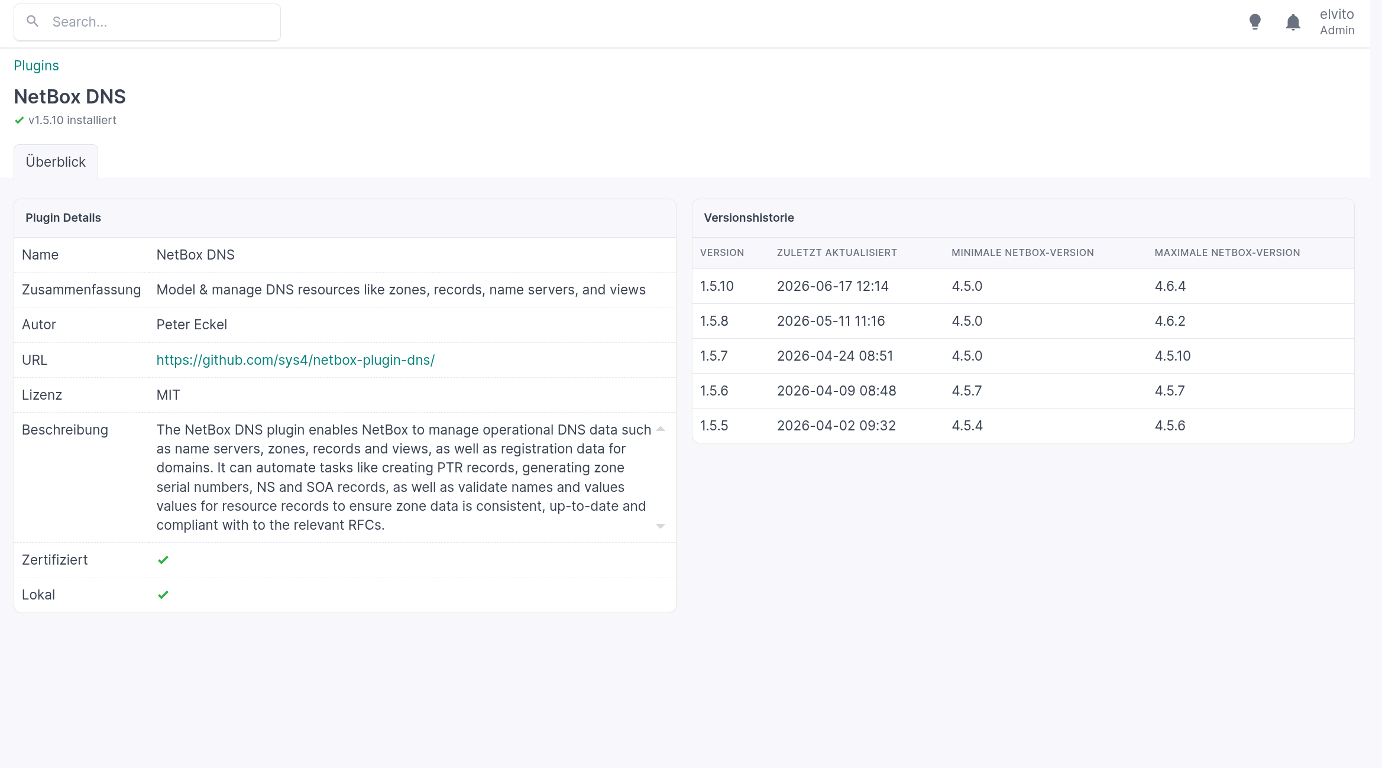Screen dimensions: 1382x768
Task: Click the date 2026-05-11 11:16
Action: (831, 321)
